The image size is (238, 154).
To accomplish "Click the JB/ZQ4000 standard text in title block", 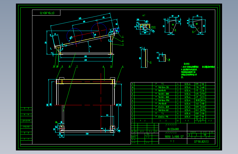I will [x=173, y=129].
